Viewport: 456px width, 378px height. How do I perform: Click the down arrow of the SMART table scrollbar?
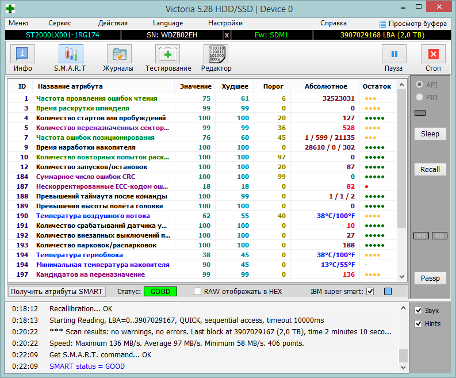pos(401,277)
